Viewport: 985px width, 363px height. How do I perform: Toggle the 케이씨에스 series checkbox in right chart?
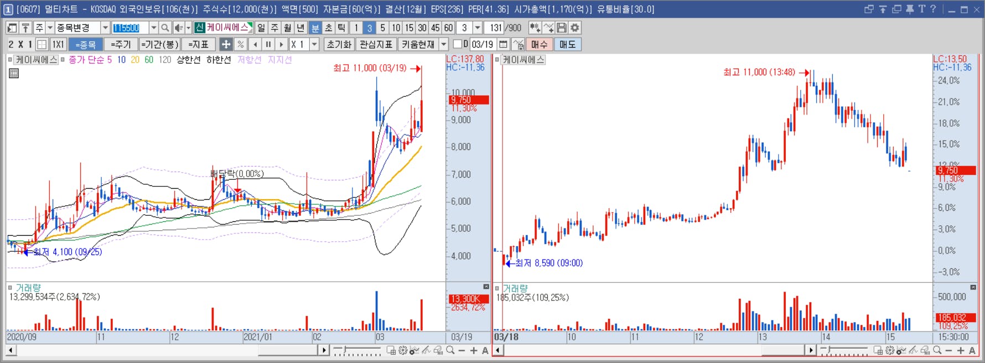[x=497, y=60]
